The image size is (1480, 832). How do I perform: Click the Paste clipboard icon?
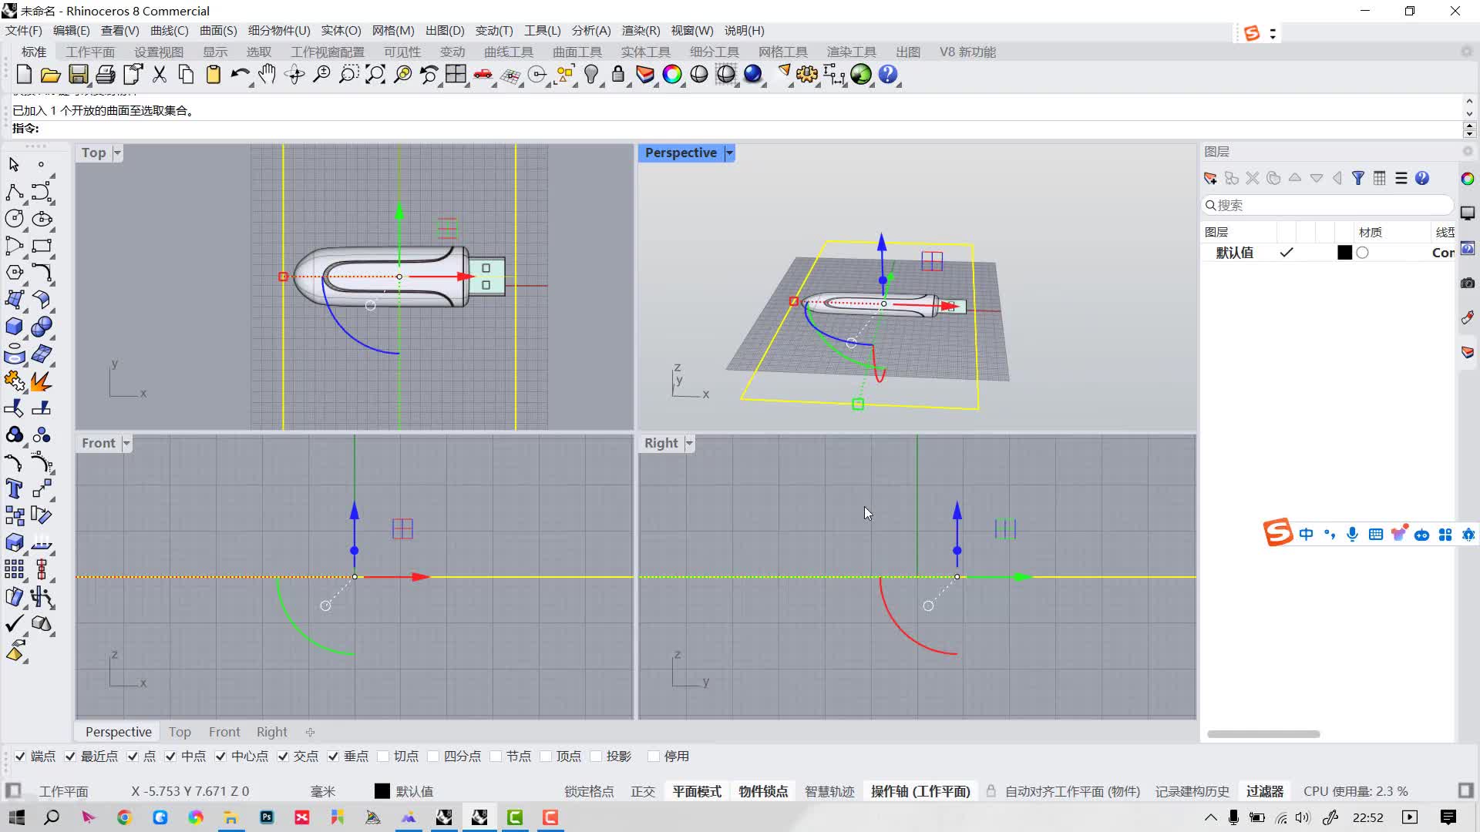(x=214, y=74)
